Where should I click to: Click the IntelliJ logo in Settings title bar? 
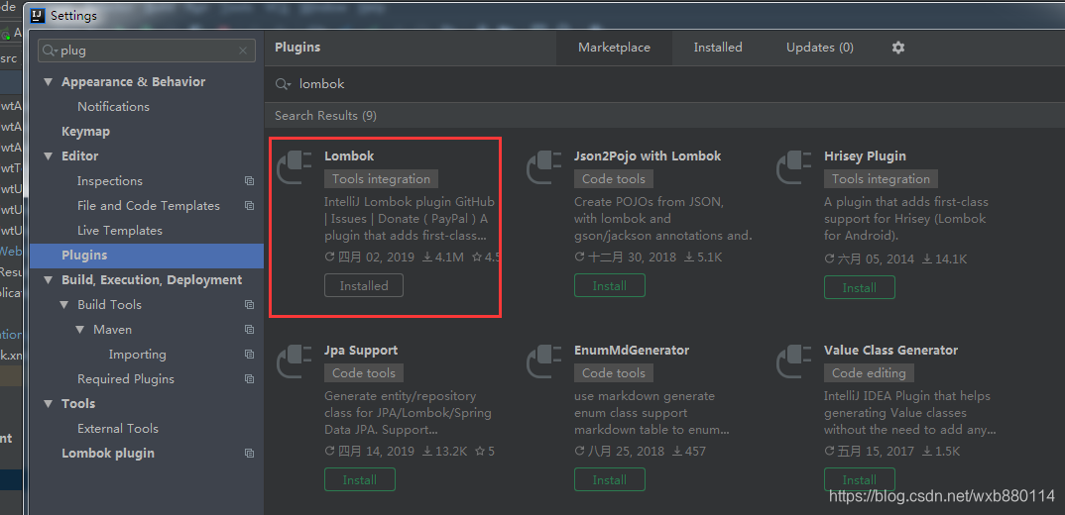click(38, 16)
